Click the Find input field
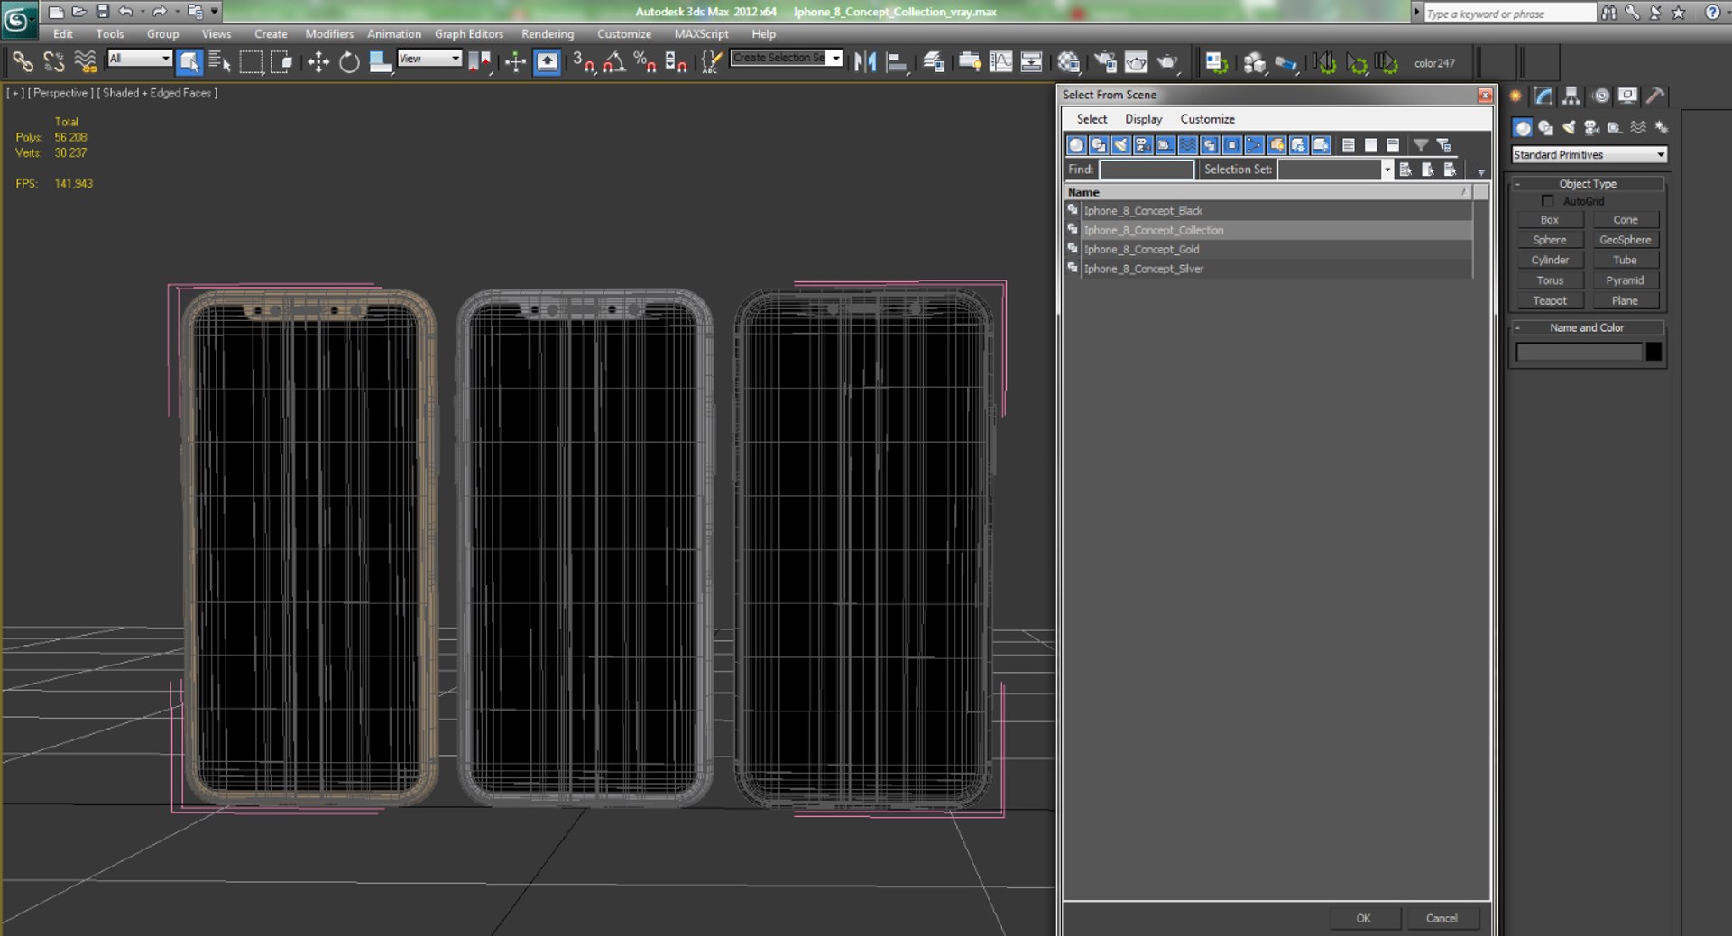 point(1147,170)
